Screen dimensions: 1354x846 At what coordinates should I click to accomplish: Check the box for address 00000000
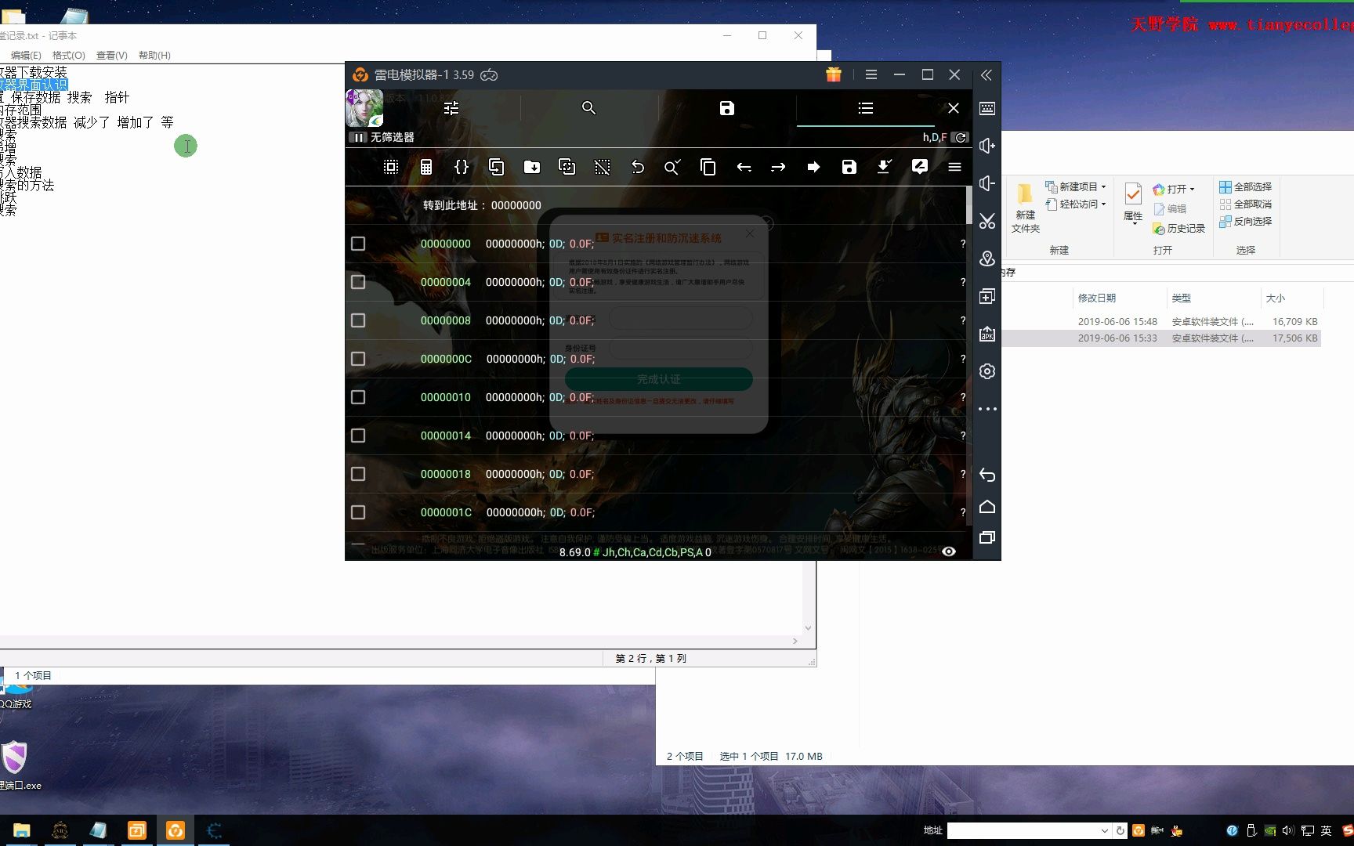(358, 244)
